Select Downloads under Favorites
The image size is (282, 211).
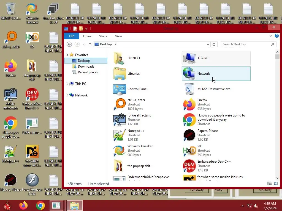coord(86,66)
